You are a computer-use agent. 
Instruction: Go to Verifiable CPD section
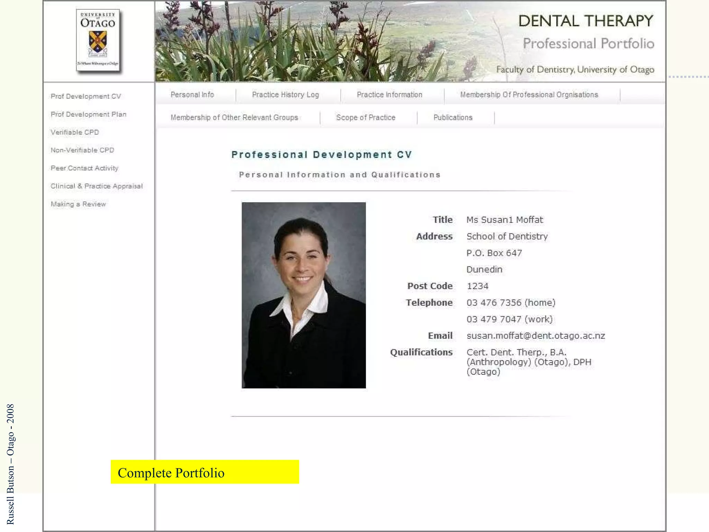click(x=75, y=132)
